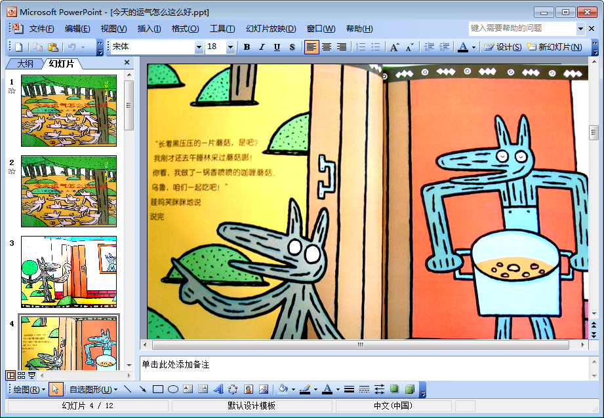Open the 窗口(W) menu

coord(321,28)
